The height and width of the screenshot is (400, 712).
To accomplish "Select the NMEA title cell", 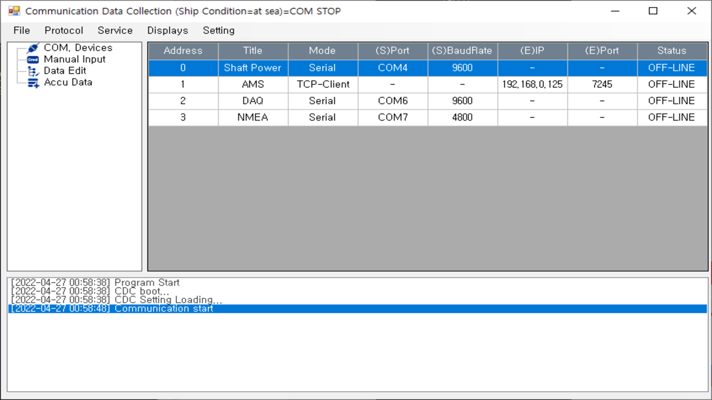I will [253, 117].
